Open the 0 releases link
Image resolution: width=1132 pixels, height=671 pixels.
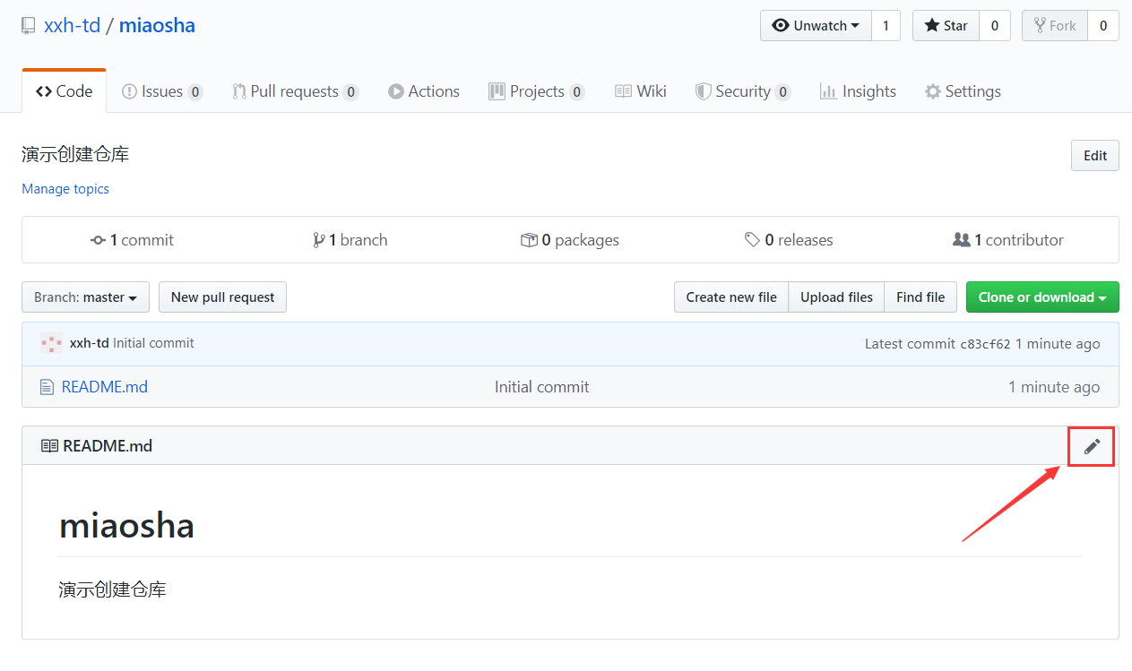(789, 240)
